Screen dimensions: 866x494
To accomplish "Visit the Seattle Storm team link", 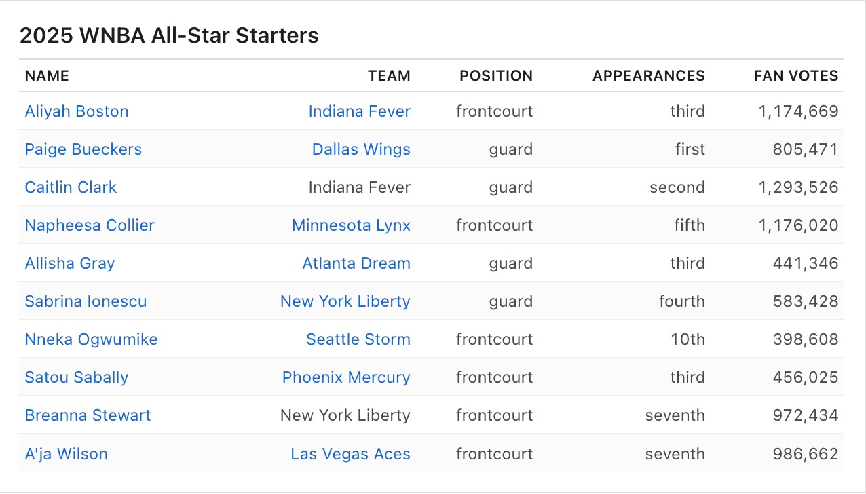I will click(x=358, y=339).
